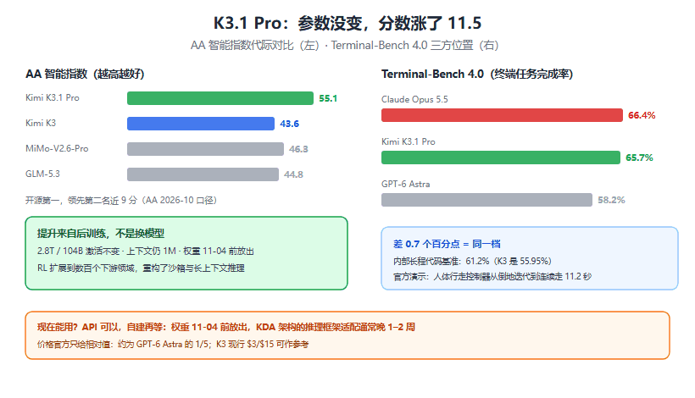
Task: Click the line "内部长程代码基准：61.2%"
Action: click(x=472, y=261)
